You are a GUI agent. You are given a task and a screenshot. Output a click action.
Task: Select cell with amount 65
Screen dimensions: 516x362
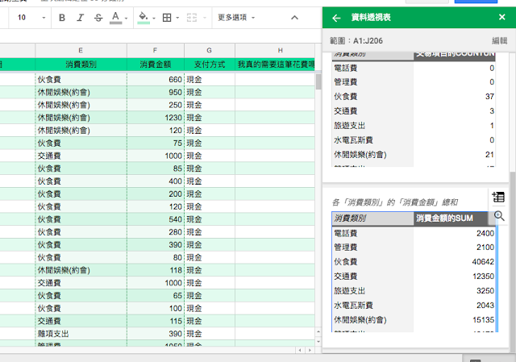tap(156, 296)
